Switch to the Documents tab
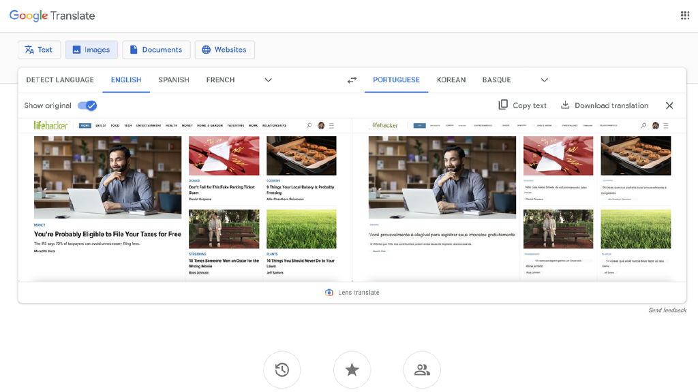The width and height of the screenshot is (698, 392). coord(156,50)
